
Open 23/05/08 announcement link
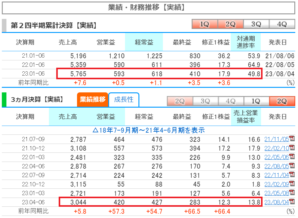coord(277,193)
